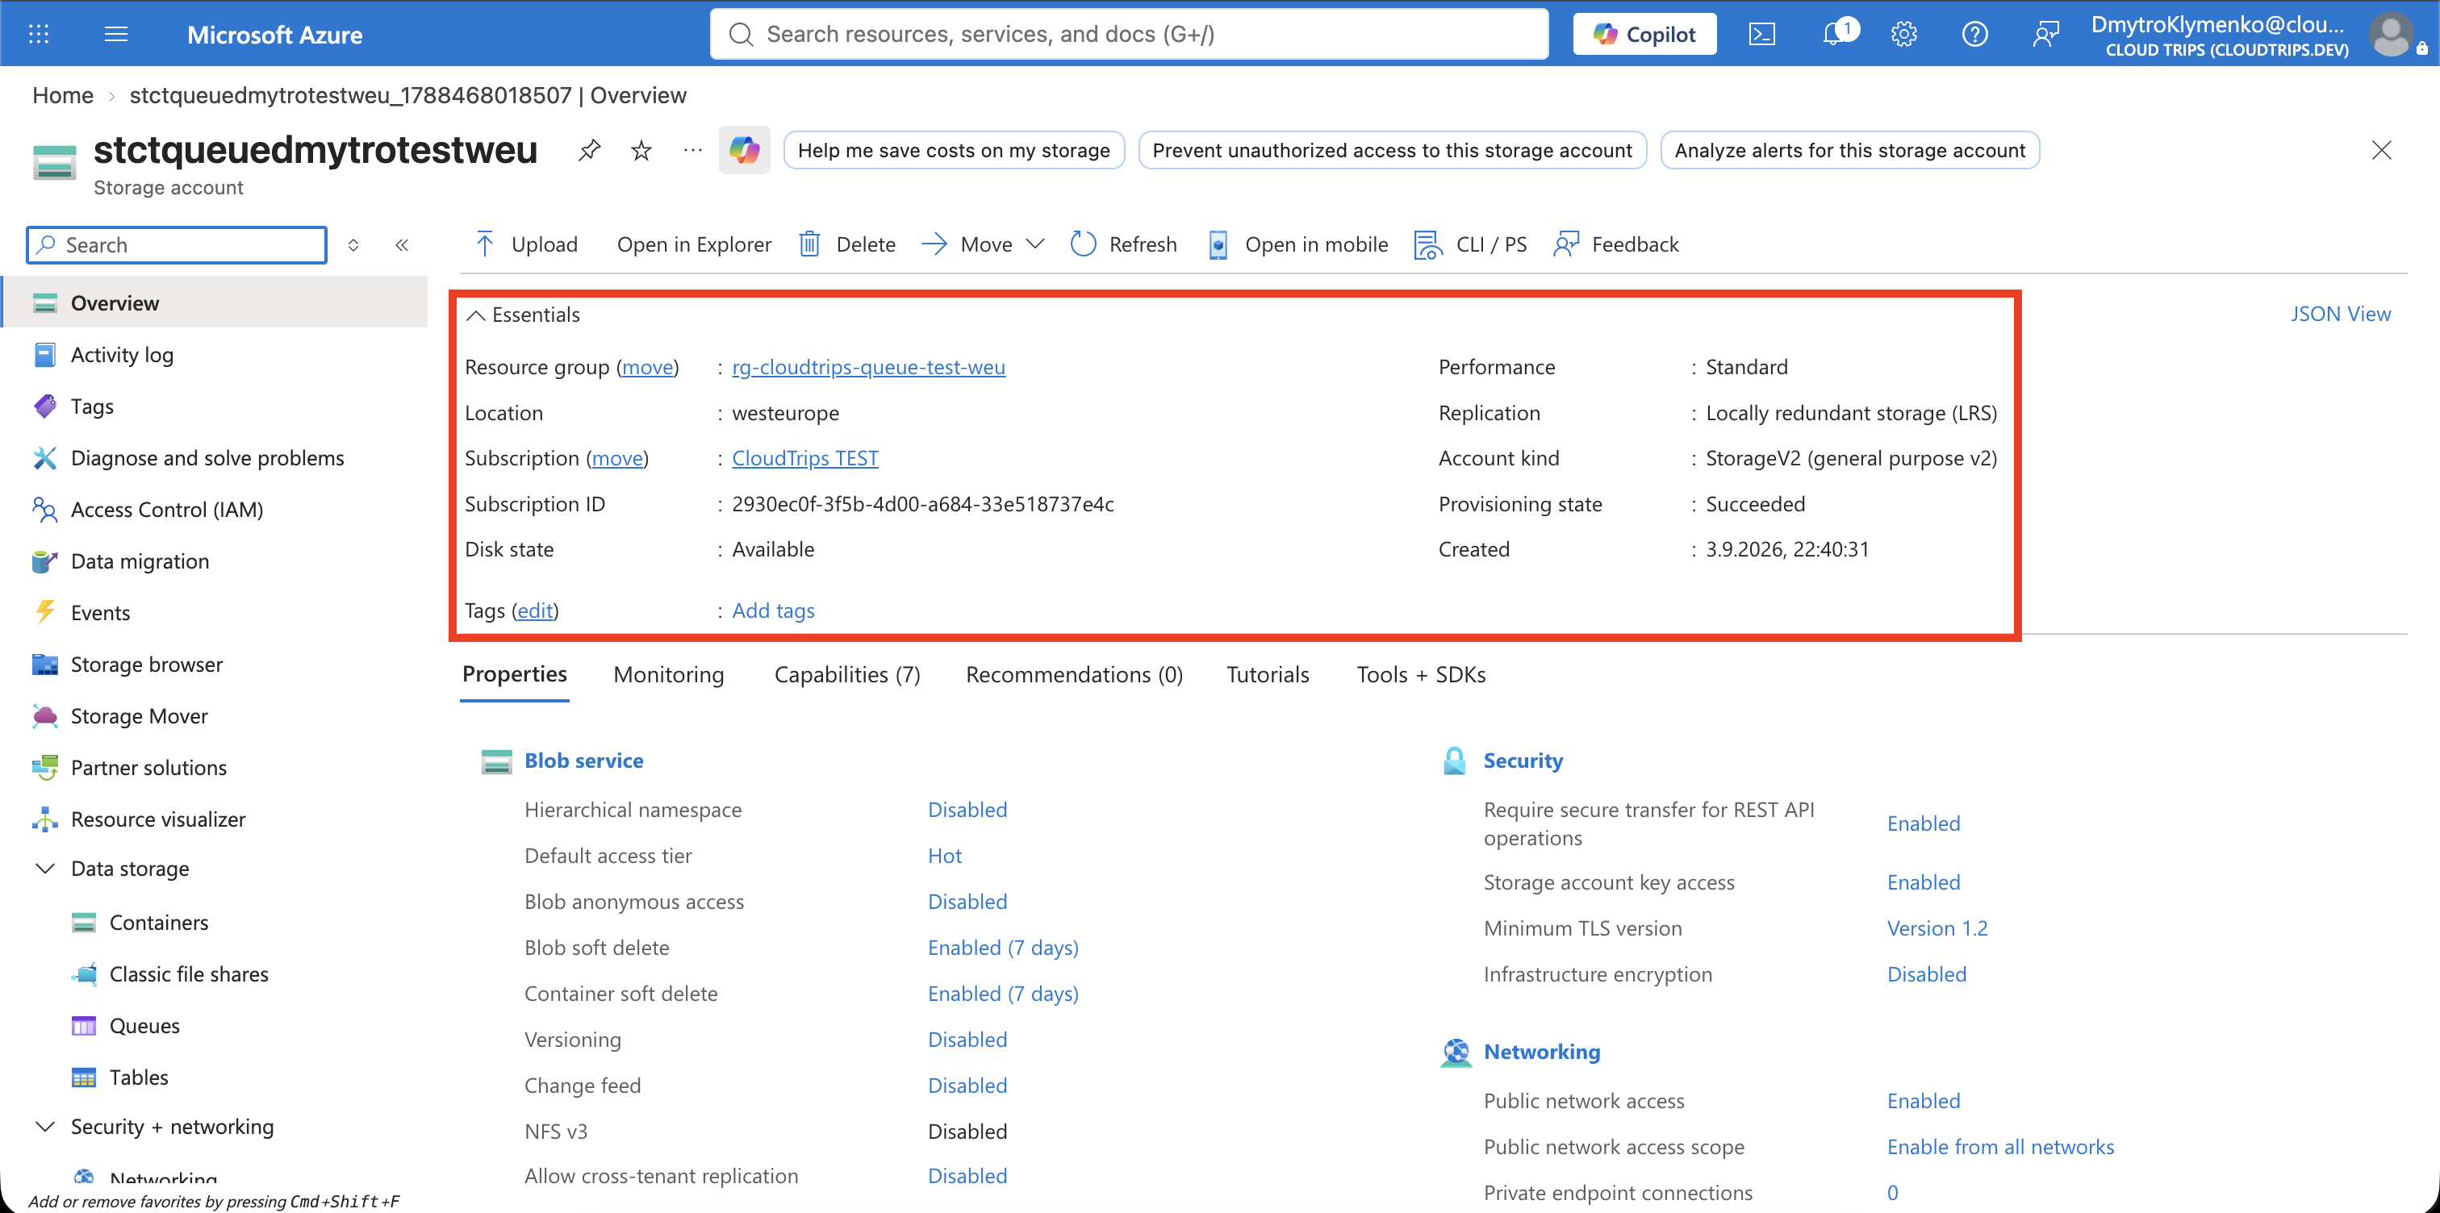Open the CloudTrips TEST subscription link
Viewport: 2440px width, 1213px height.
pos(805,458)
